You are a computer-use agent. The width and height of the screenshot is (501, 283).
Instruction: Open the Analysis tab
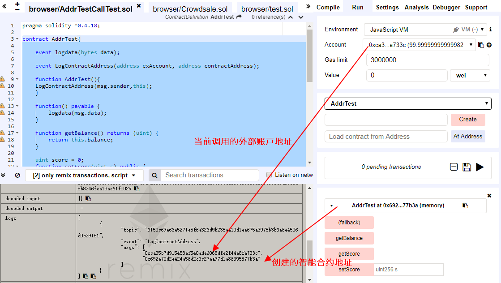coord(417,7)
